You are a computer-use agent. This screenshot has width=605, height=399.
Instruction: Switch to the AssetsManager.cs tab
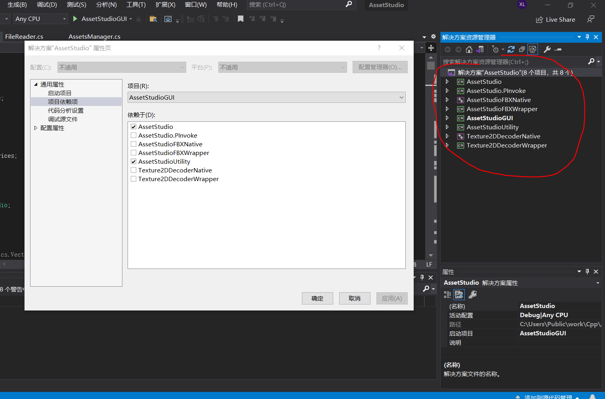pyautogui.click(x=94, y=37)
